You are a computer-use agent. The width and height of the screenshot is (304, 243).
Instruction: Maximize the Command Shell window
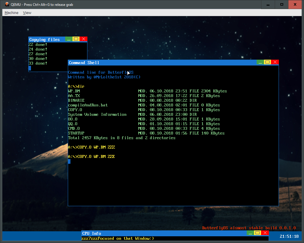coord(267,62)
